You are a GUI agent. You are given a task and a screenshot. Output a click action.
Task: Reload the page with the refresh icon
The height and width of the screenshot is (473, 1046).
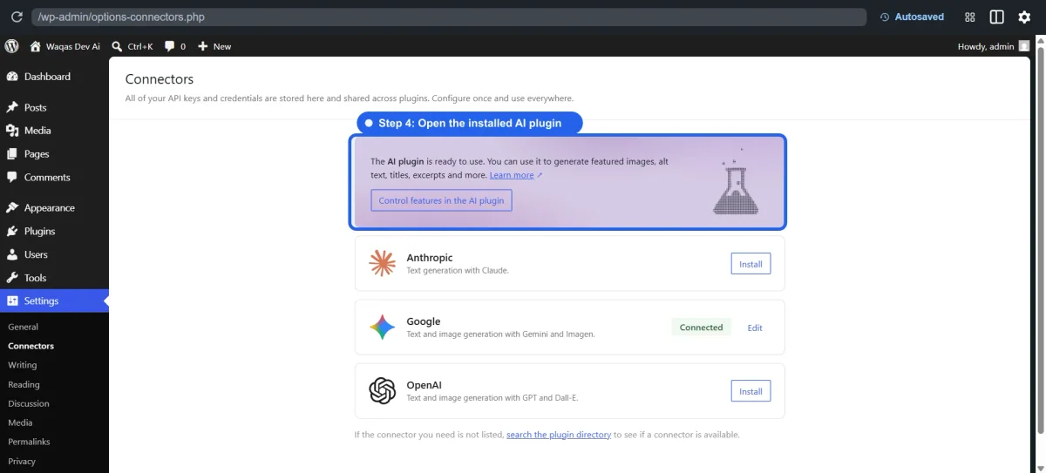17,17
